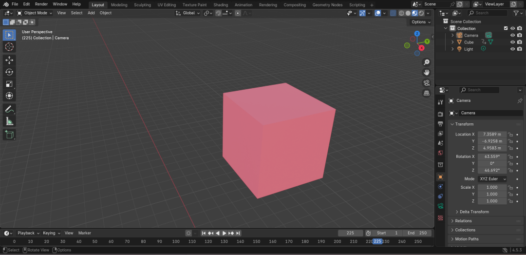Switch to the Geometry Nodes workspace tab
This screenshot has height=255, width=526.
tap(327, 5)
